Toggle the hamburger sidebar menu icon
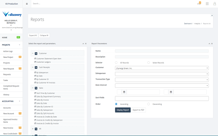 [27, 4]
